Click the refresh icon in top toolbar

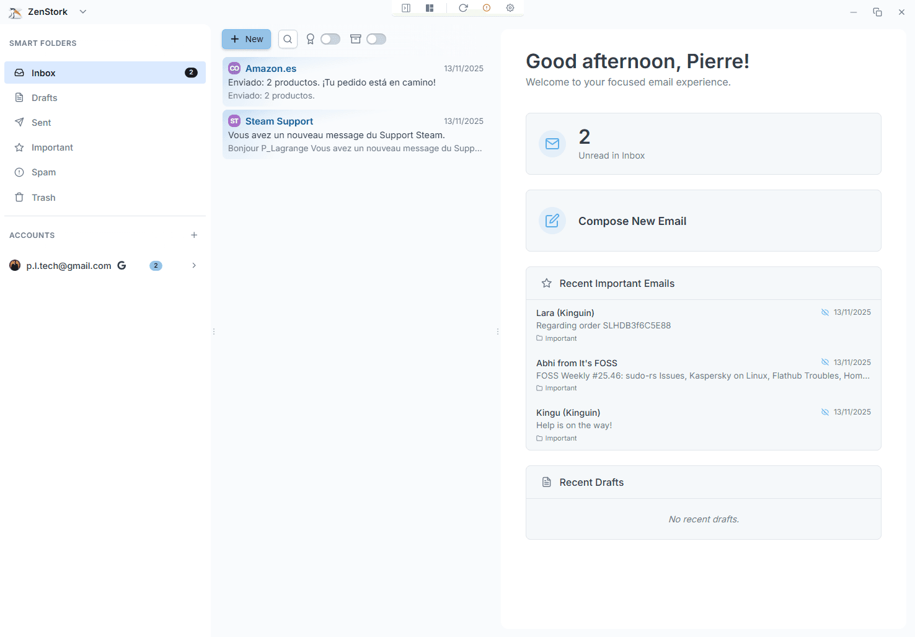pos(463,8)
